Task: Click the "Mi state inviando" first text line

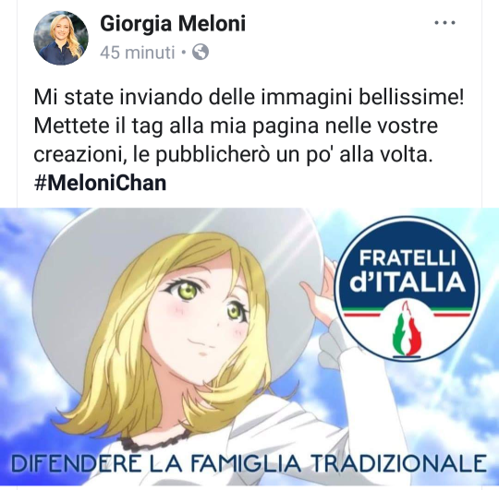Action: (249, 97)
